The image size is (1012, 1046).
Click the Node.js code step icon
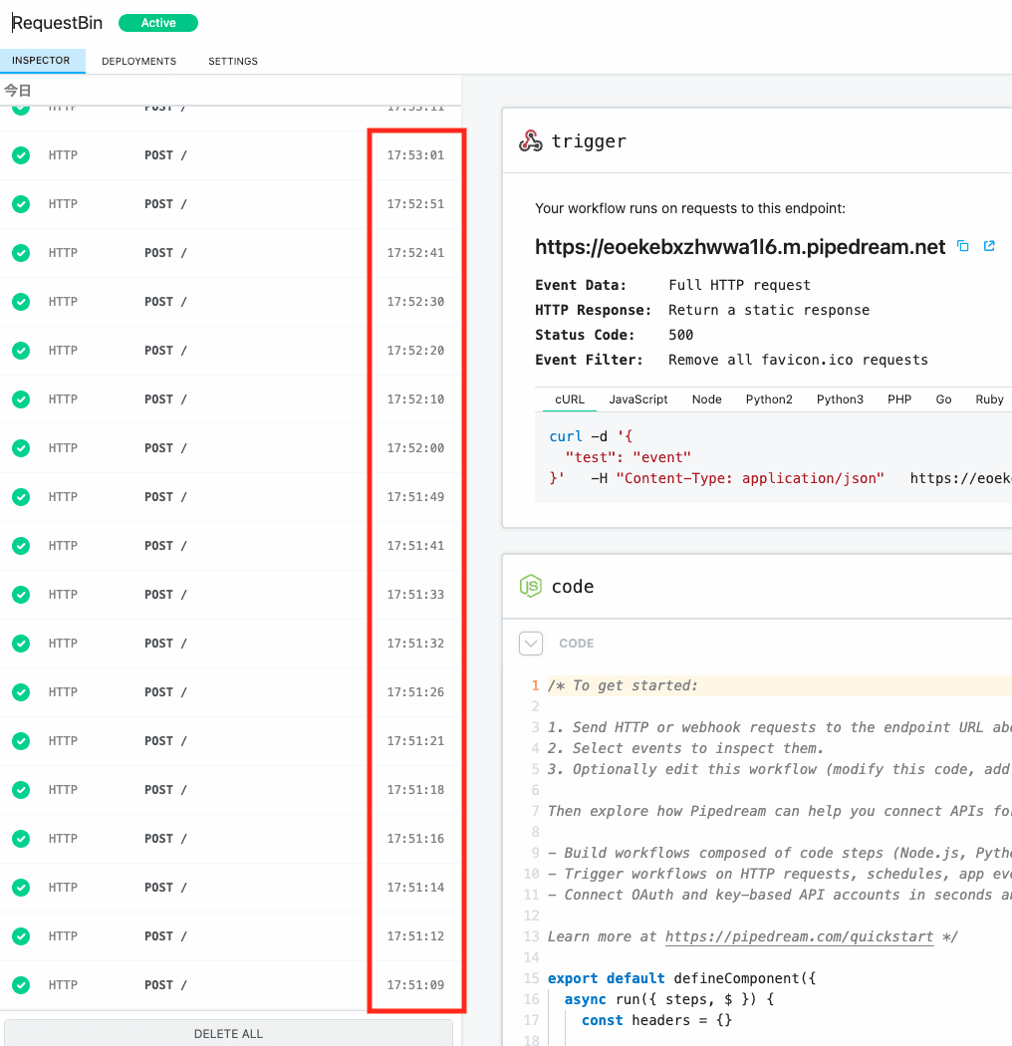(x=530, y=586)
